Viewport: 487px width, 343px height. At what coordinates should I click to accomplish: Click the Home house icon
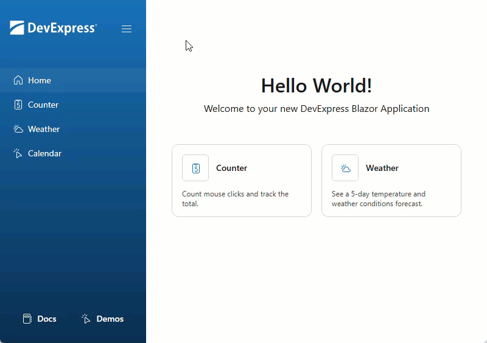(x=18, y=80)
